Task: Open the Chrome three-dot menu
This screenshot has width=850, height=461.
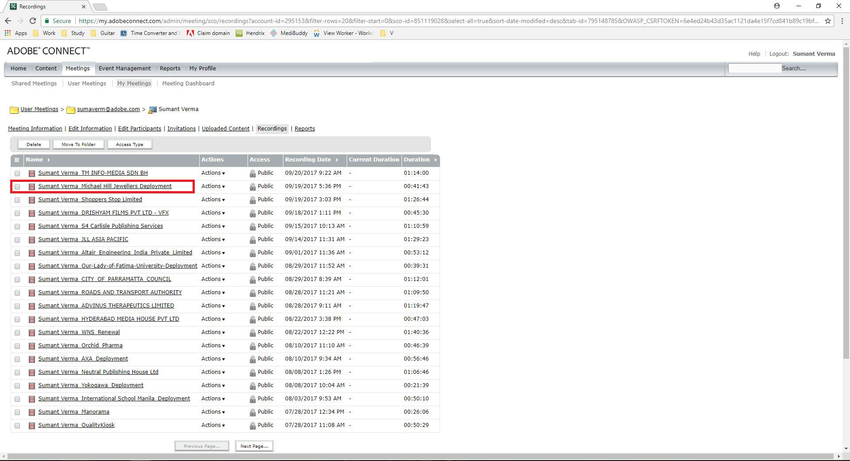Action: pos(842,21)
